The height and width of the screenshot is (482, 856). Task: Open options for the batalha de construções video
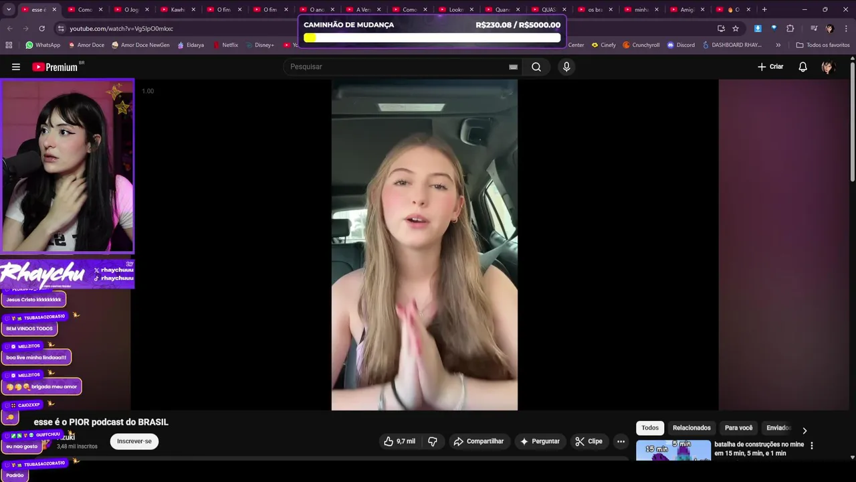click(x=812, y=445)
